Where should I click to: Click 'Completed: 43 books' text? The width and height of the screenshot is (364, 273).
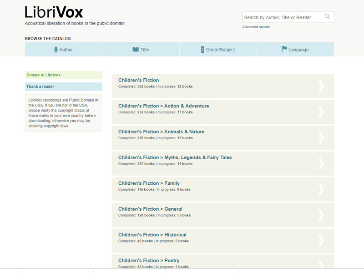point(135,267)
